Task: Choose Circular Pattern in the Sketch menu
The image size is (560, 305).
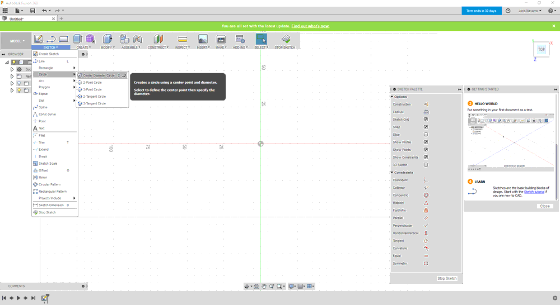Action: click(54, 184)
